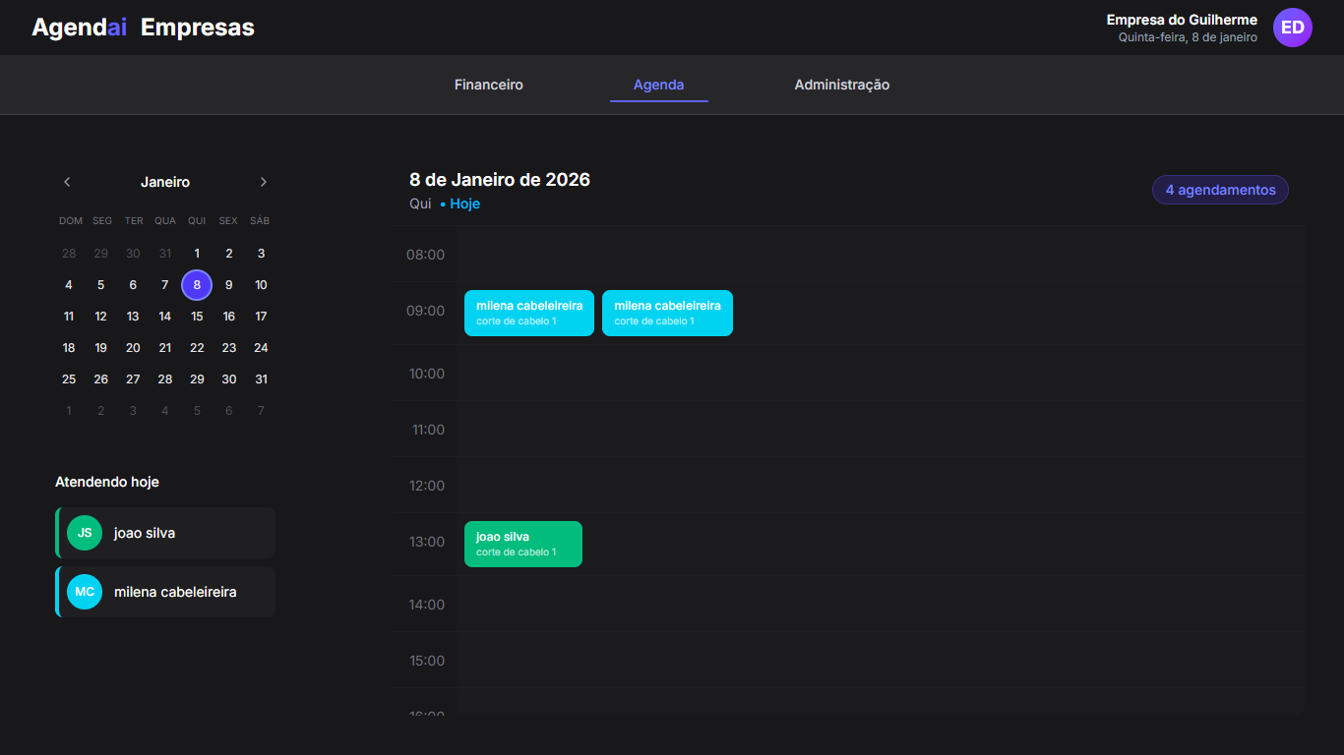
Task: Advance to next month with right chevron
Action: point(263,182)
